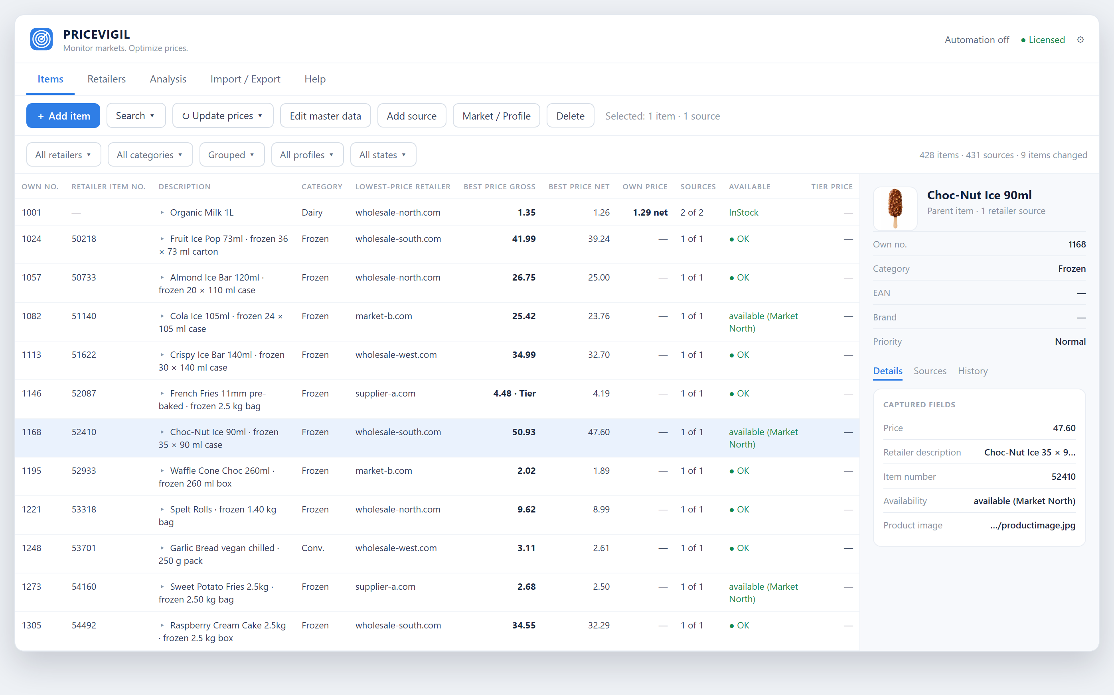Click the Delete button
The width and height of the screenshot is (1114, 695).
click(x=570, y=116)
